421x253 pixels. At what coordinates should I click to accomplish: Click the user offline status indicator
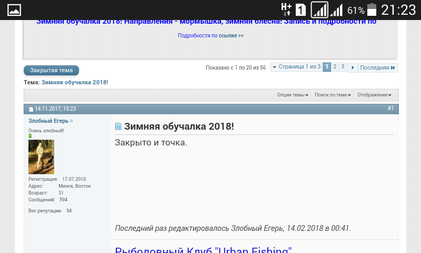(x=72, y=121)
